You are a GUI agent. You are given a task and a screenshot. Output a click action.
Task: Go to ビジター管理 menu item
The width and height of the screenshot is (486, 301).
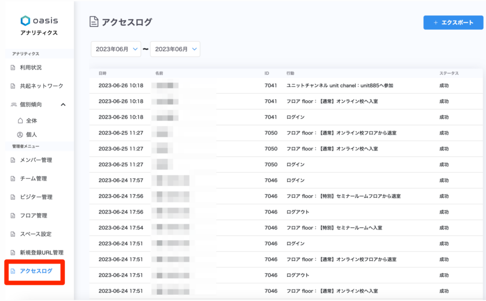[36, 197]
